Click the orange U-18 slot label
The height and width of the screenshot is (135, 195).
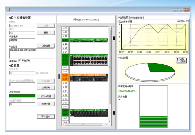pyautogui.click(x=65, y=75)
